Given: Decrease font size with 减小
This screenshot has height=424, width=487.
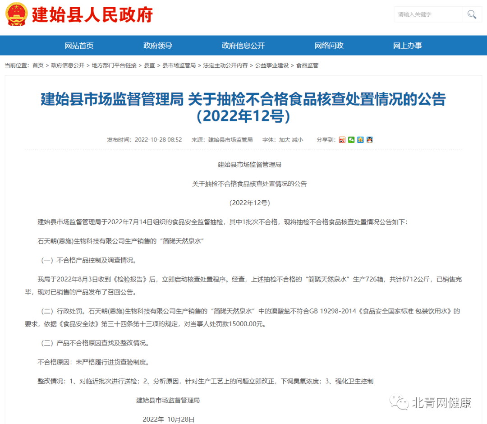Looking at the screenshot, I should coord(298,140).
